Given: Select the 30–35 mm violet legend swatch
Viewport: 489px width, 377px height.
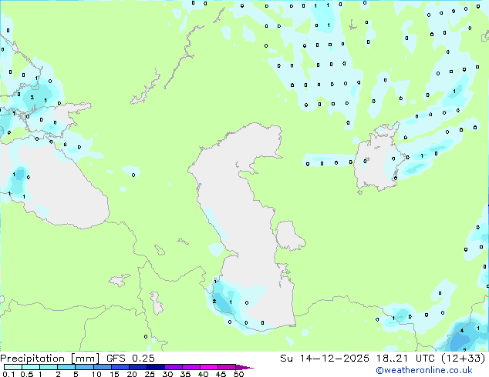Looking at the screenshot, I should tap(174, 367).
